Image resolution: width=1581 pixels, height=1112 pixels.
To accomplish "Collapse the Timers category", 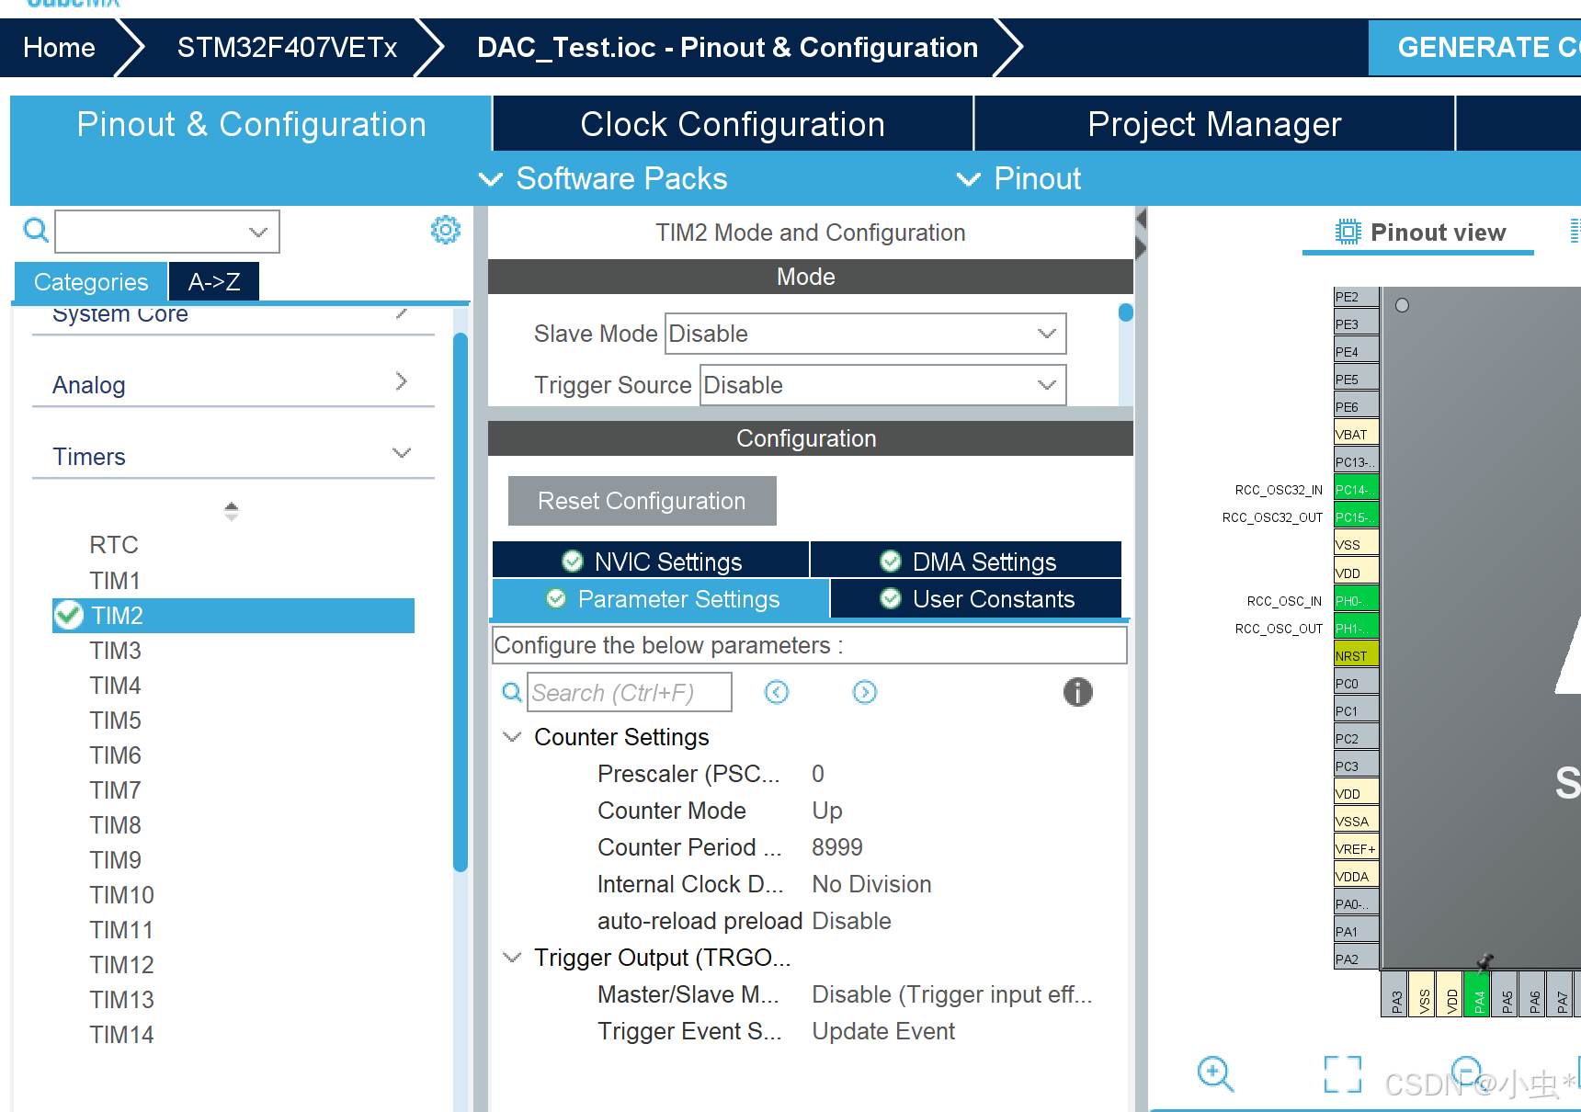I will coord(233,456).
